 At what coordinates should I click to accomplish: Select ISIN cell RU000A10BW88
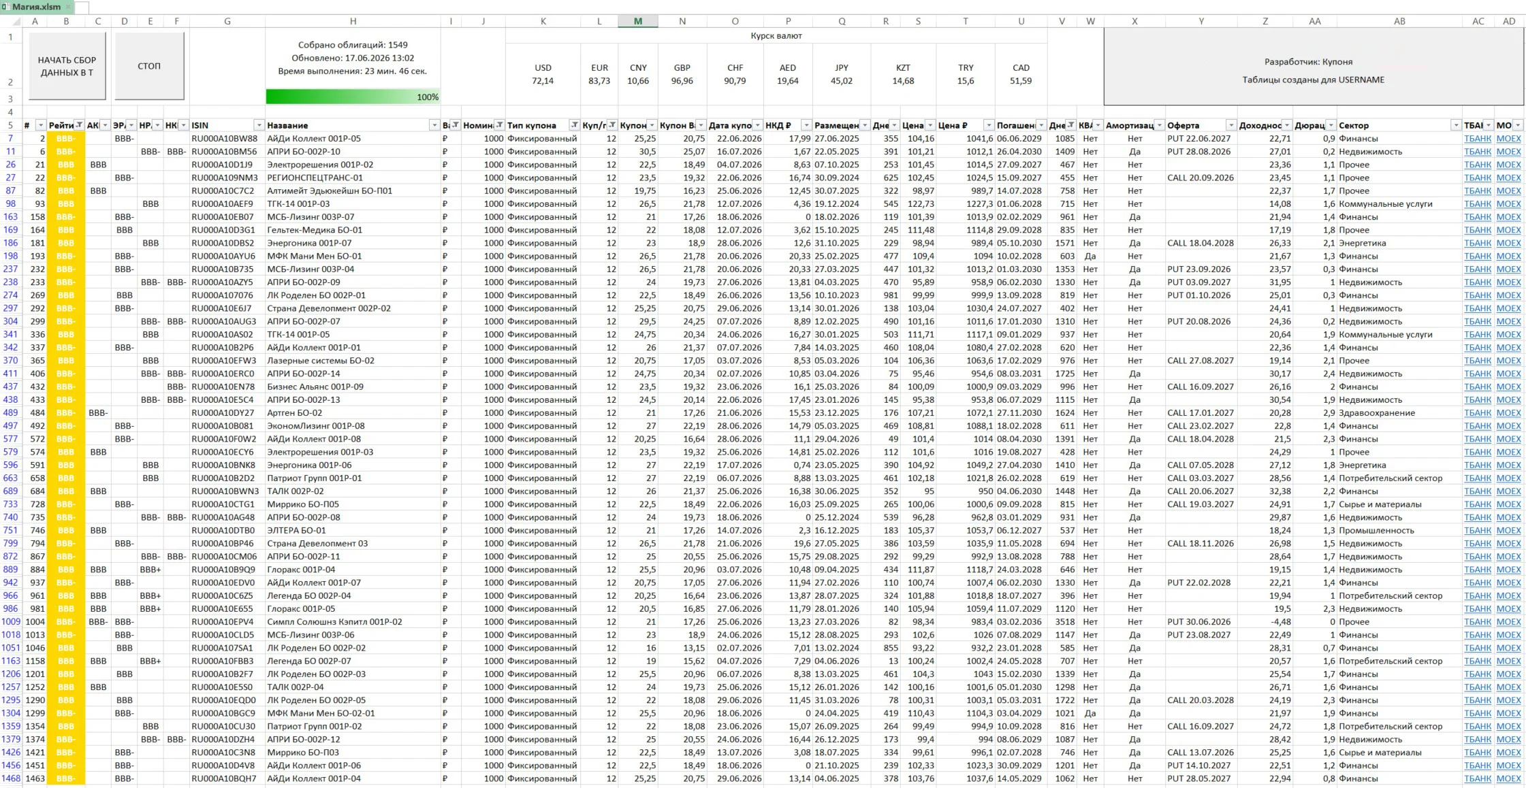227,139
